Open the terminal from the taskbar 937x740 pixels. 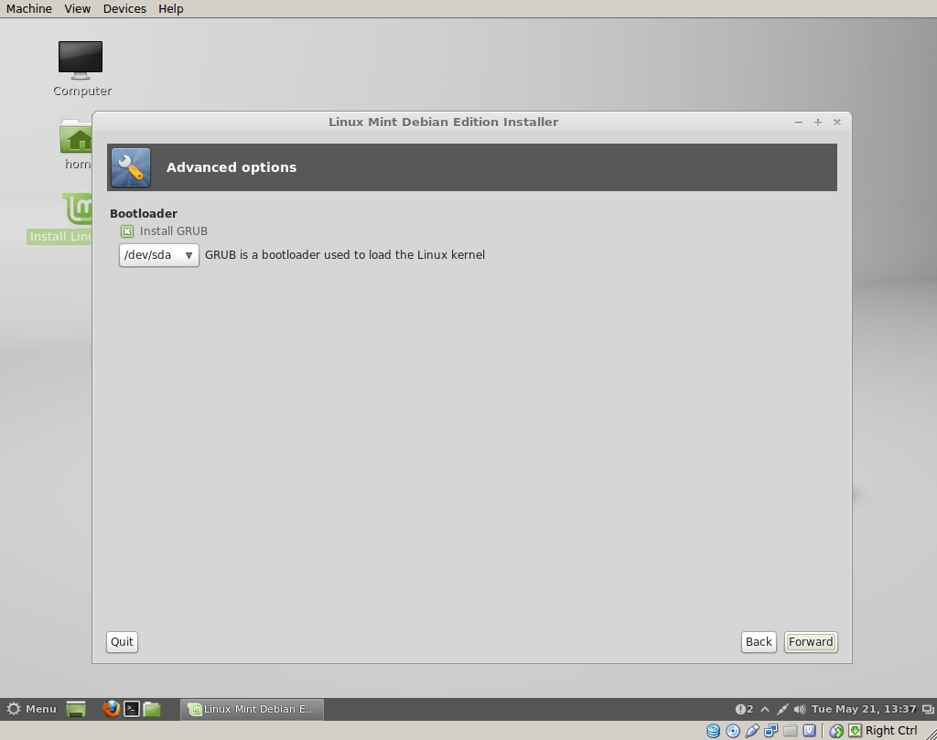[132, 709]
